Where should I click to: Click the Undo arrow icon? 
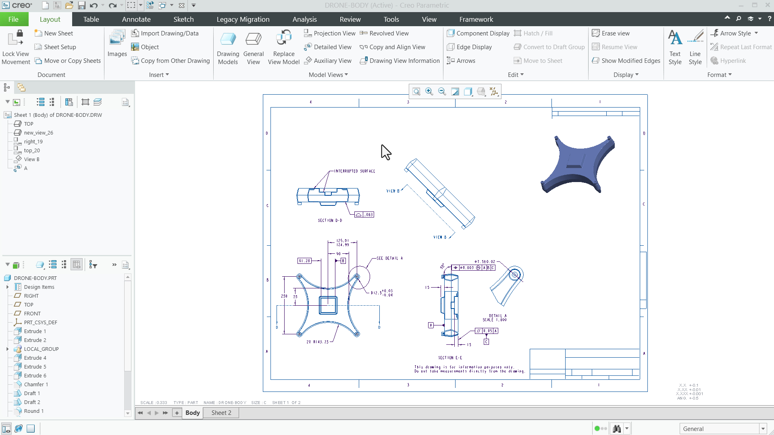(94, 5)
